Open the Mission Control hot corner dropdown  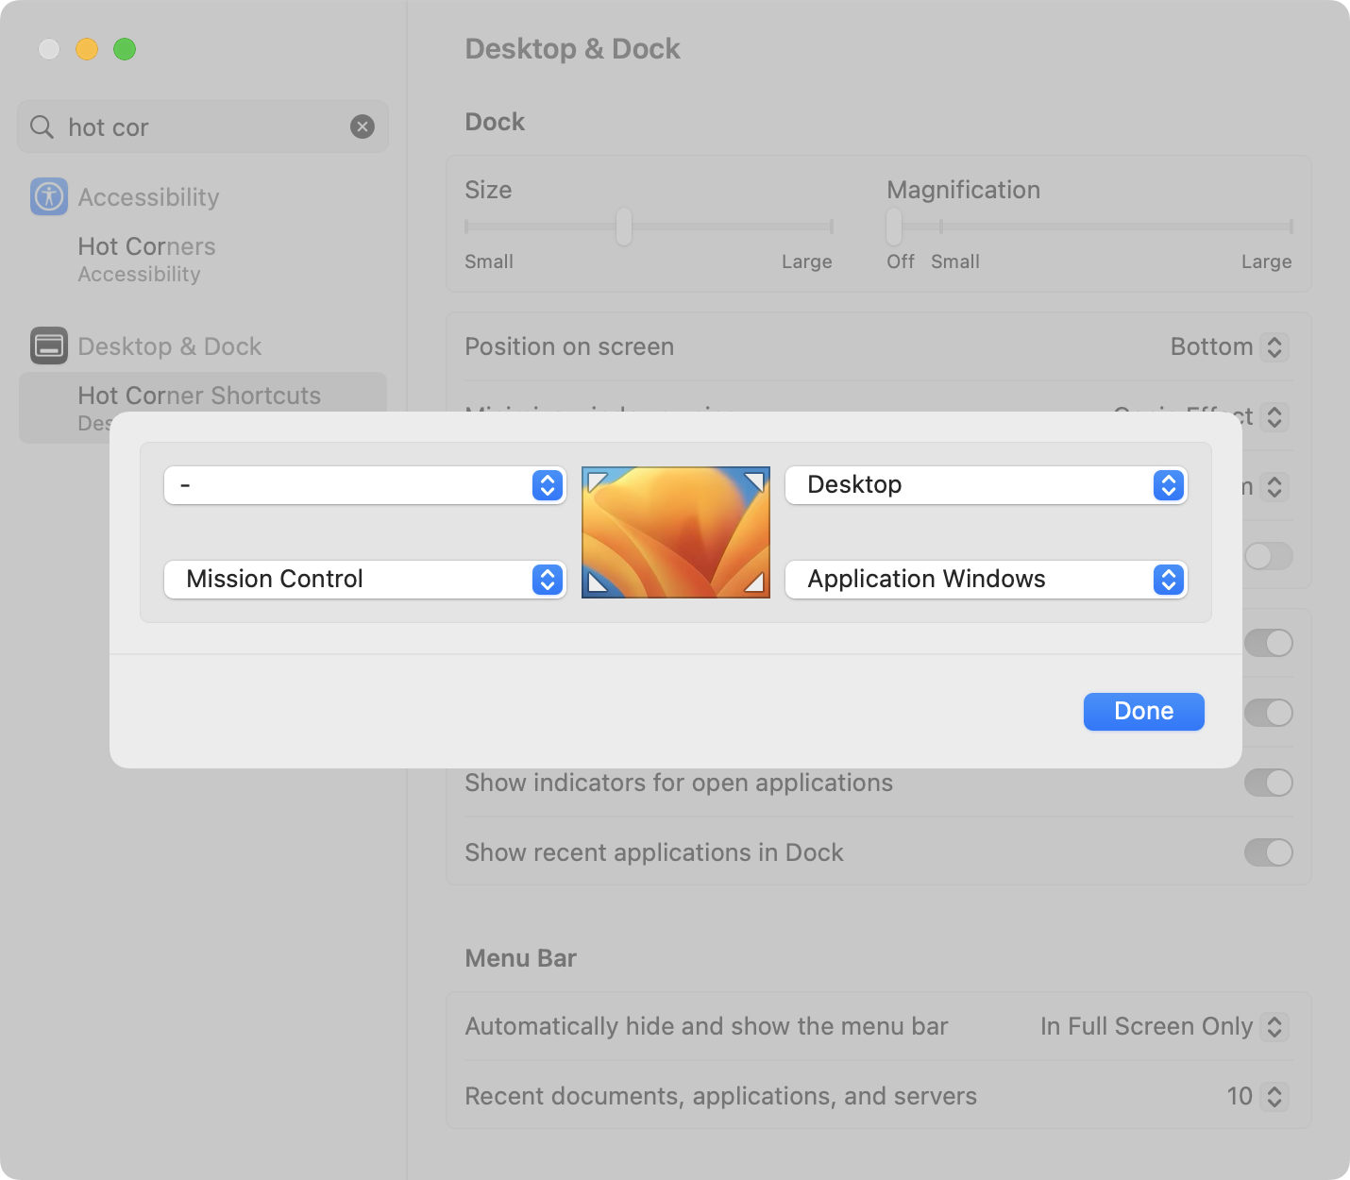tap(364, 580)
